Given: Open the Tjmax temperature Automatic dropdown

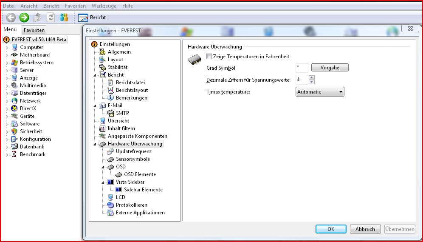Looking at the screenshot, I should [320, 92].
